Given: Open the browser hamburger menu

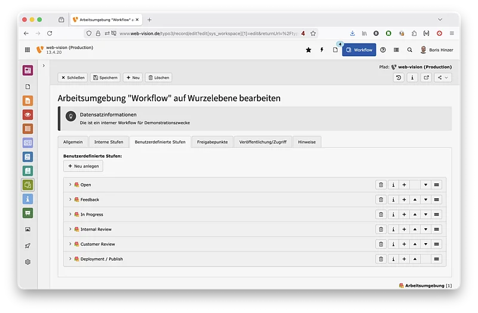Looking at the screenshot, I should [x=452, y=33].
